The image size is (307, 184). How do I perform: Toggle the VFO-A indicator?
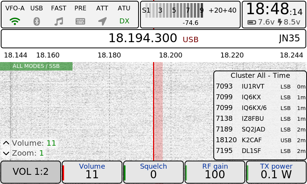tap(15, 8)
